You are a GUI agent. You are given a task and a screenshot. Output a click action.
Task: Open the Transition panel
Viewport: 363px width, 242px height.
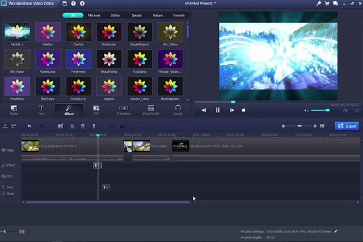click(x=123, y=110)
